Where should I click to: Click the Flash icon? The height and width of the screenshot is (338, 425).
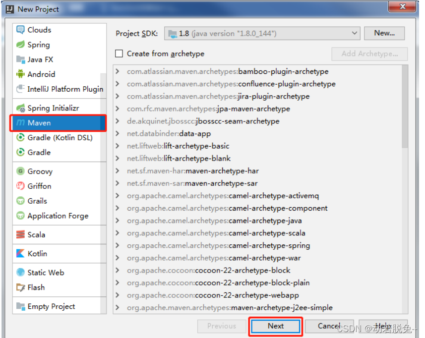pos(21,287)
